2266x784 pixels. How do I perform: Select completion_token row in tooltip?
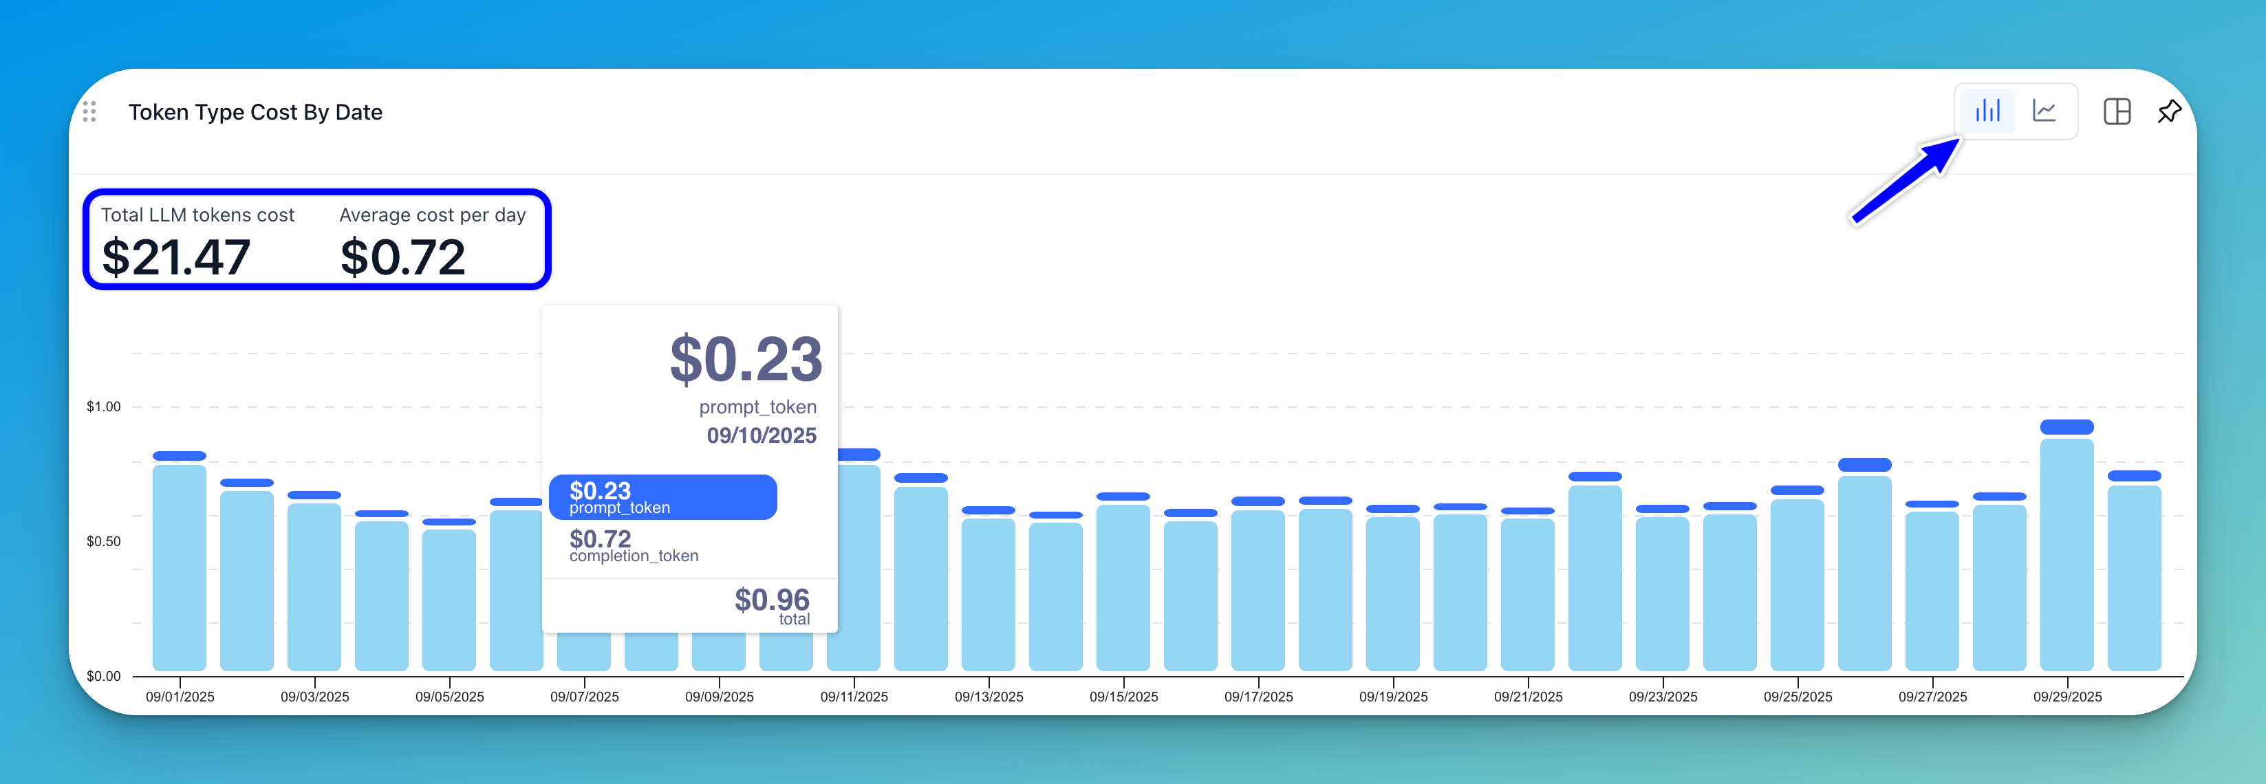(634, 546)
